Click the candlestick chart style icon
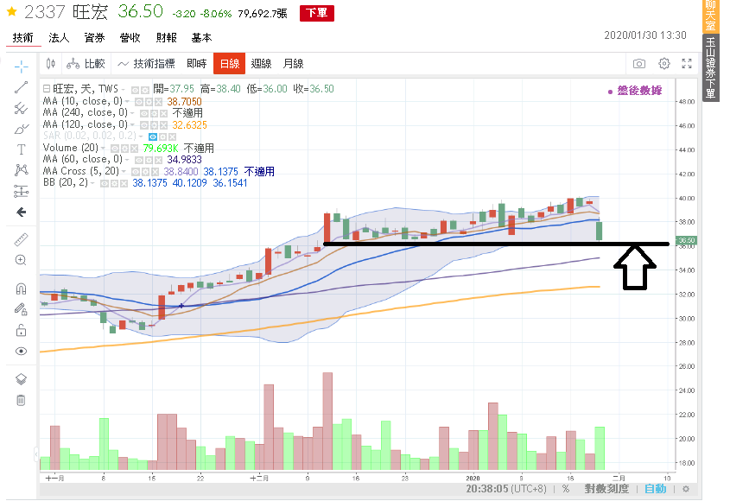 [x=51, y=64]
